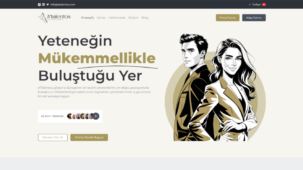Click the Aday Formu button
Viewport: 303px width, 170px height.
tap(254, 18)
